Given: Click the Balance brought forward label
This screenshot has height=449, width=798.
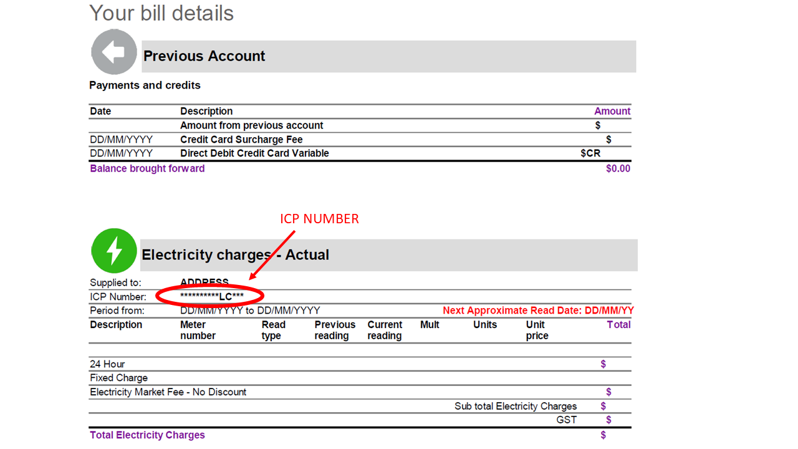Looking at the screenshot, I should [147, 168].
